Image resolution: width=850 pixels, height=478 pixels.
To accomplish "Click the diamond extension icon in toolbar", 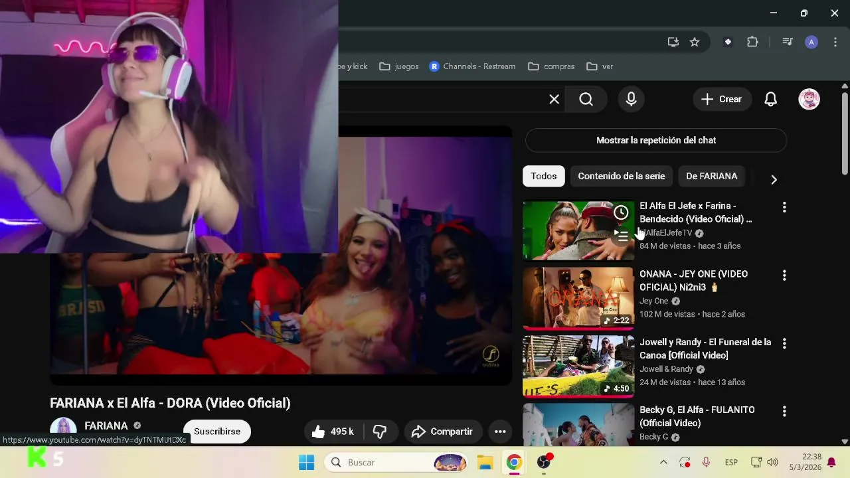I will [728, 42].
